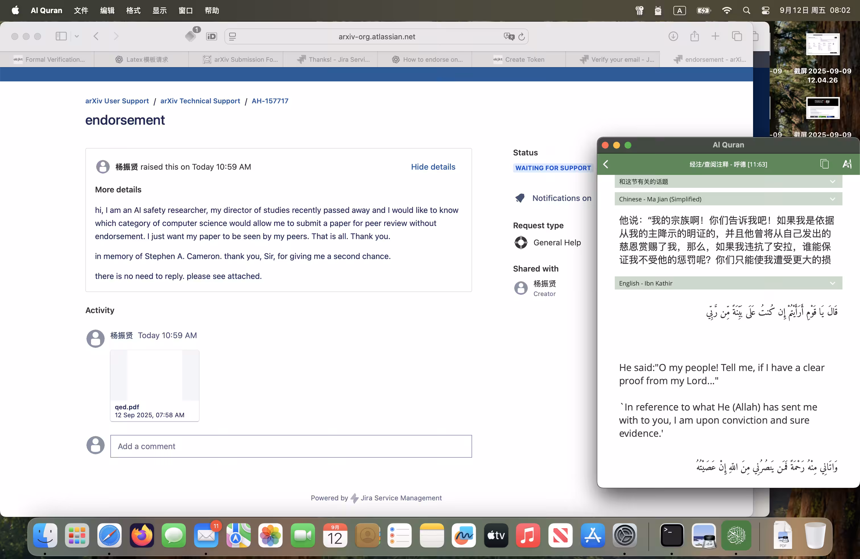This screenshot has width=860, height=559.
Task: Open the 格式 menu
Action: pos(133,11)
